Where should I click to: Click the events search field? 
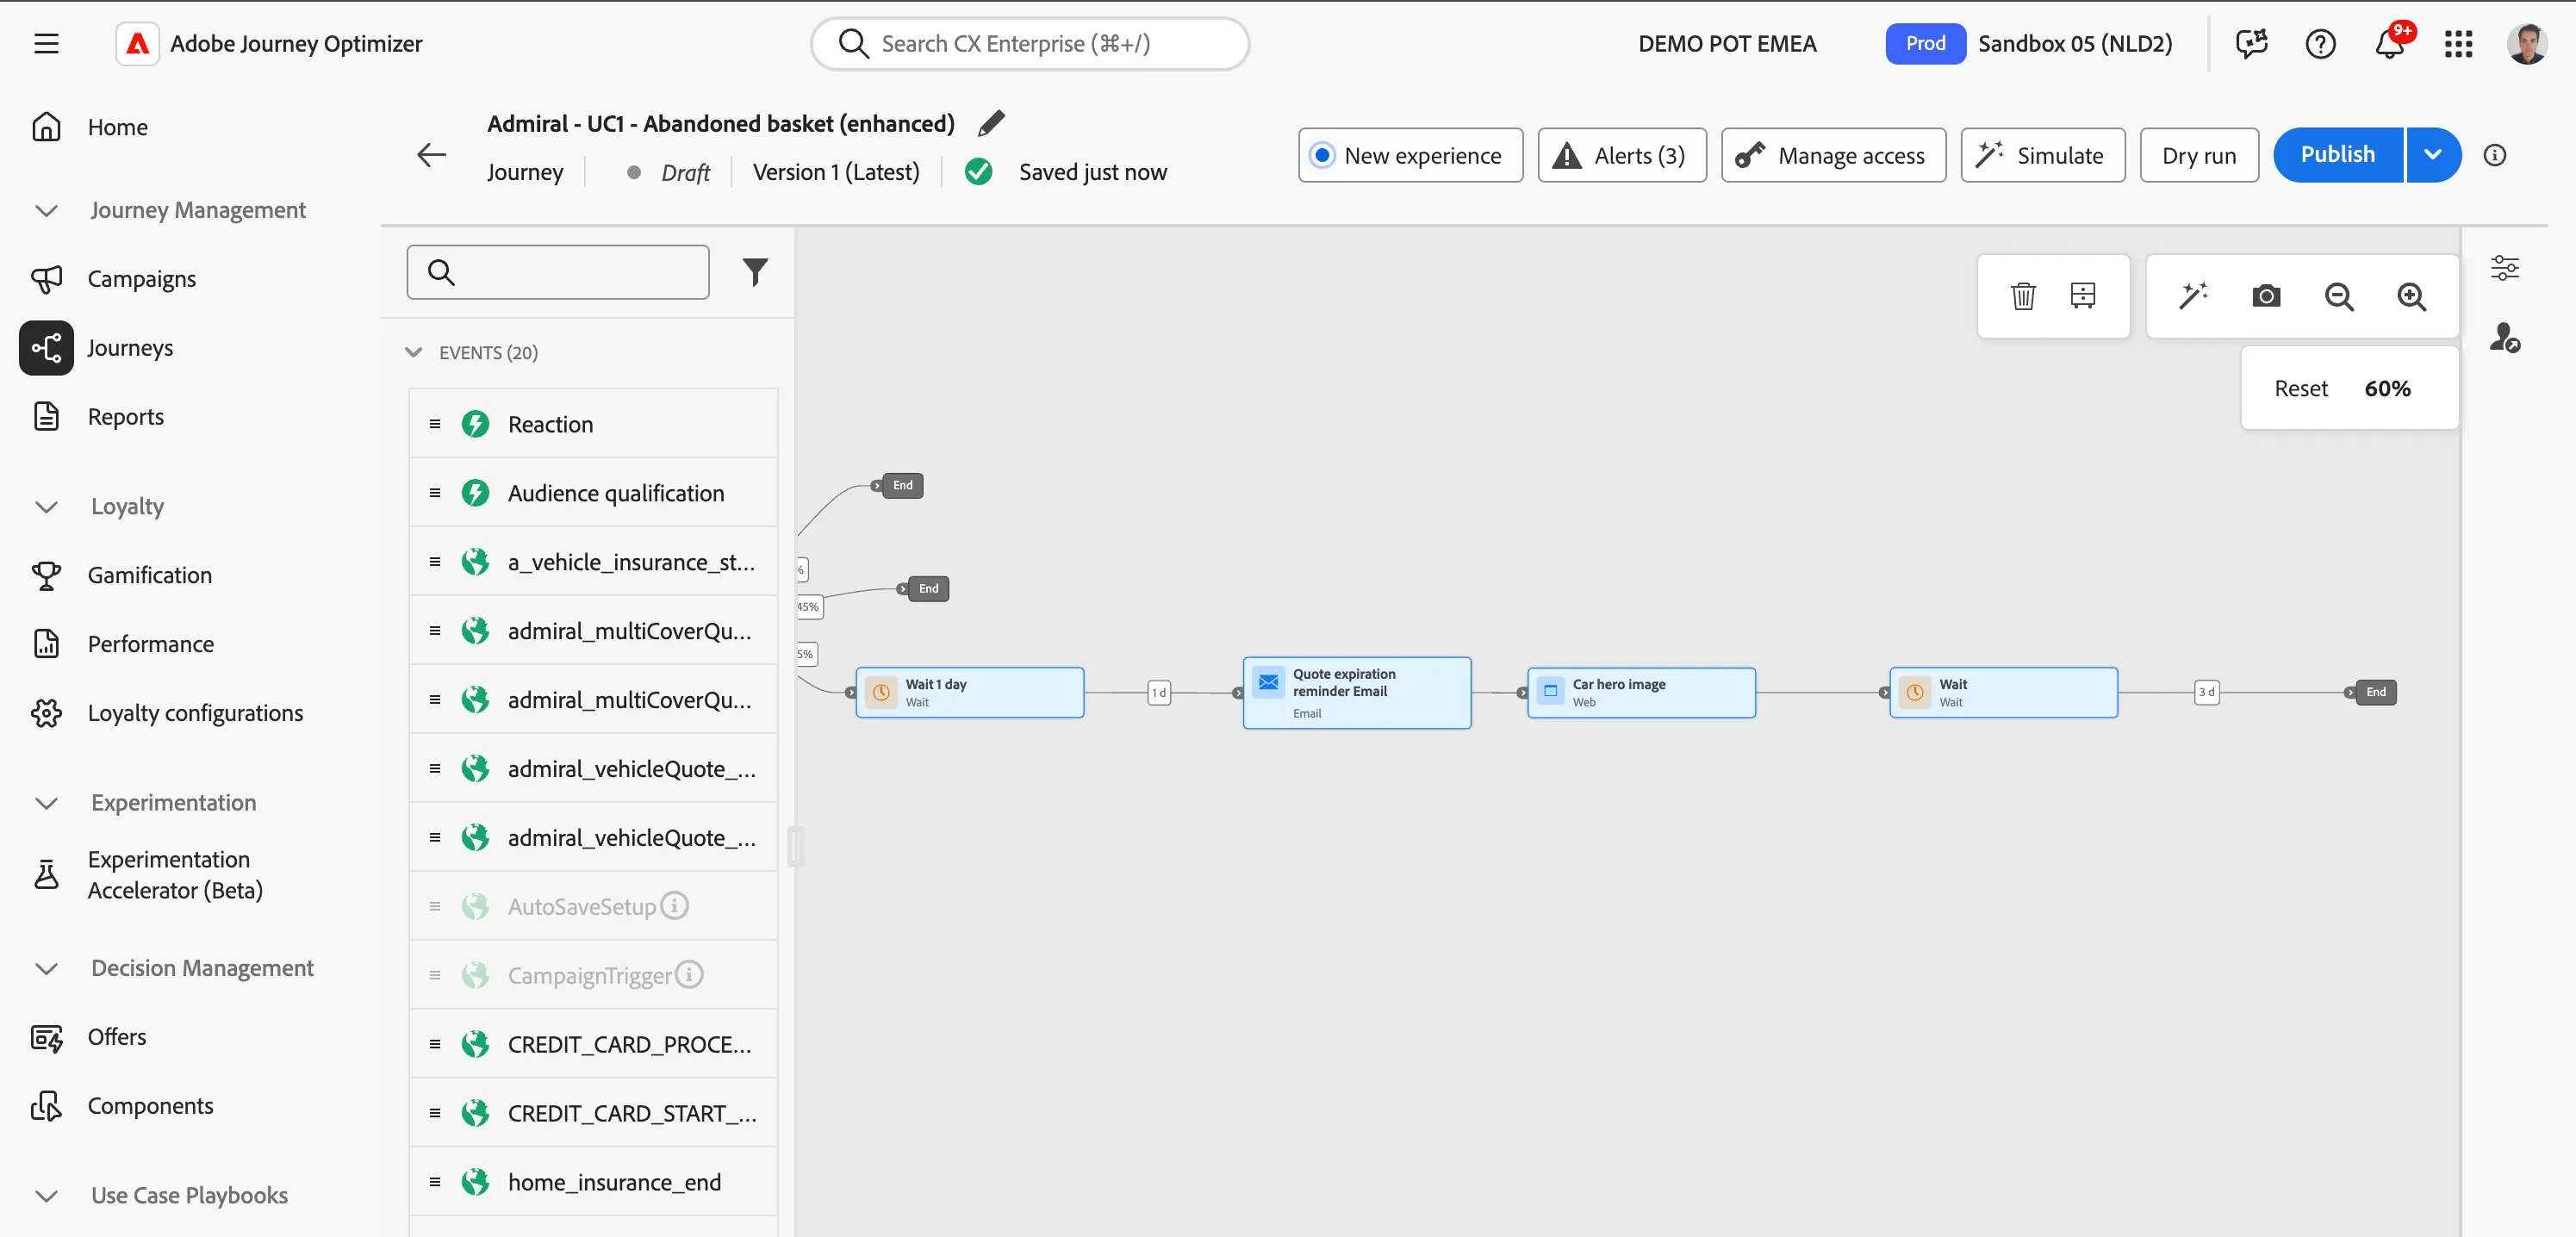tap(558, 272)
